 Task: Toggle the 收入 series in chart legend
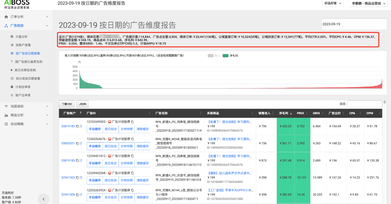[x=214, y=55]
